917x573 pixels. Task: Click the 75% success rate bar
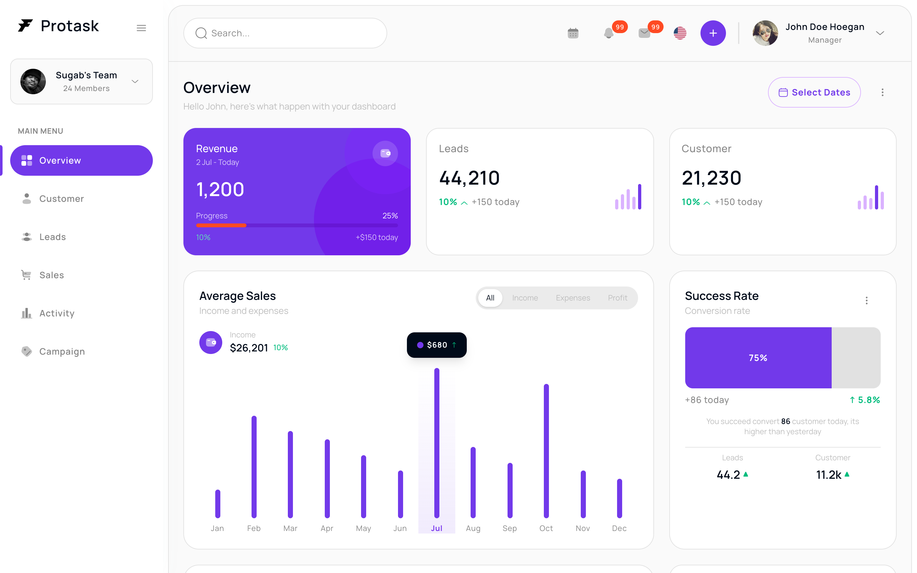pyautogui.click(x=758, y=358)
